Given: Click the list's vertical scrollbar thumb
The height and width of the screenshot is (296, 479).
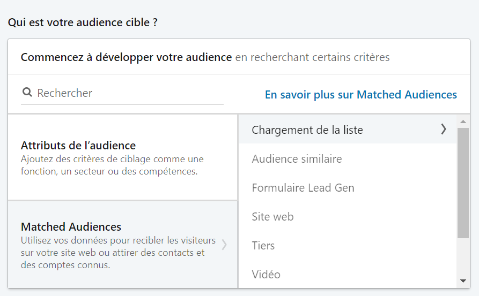Looking at the screenshot, I should [x=463, y=182].
